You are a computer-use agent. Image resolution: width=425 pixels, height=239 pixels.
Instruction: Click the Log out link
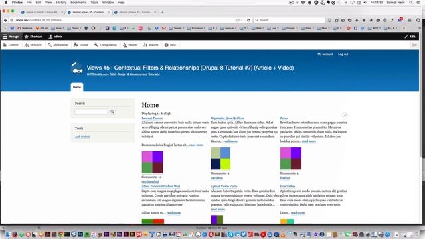(343, 54)
